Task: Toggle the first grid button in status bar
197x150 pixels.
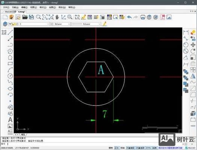Action: pos(111,148)
